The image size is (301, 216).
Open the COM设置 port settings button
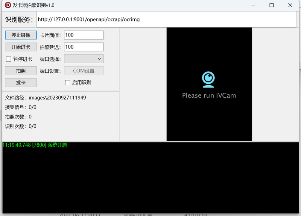(x=84, y=71)
